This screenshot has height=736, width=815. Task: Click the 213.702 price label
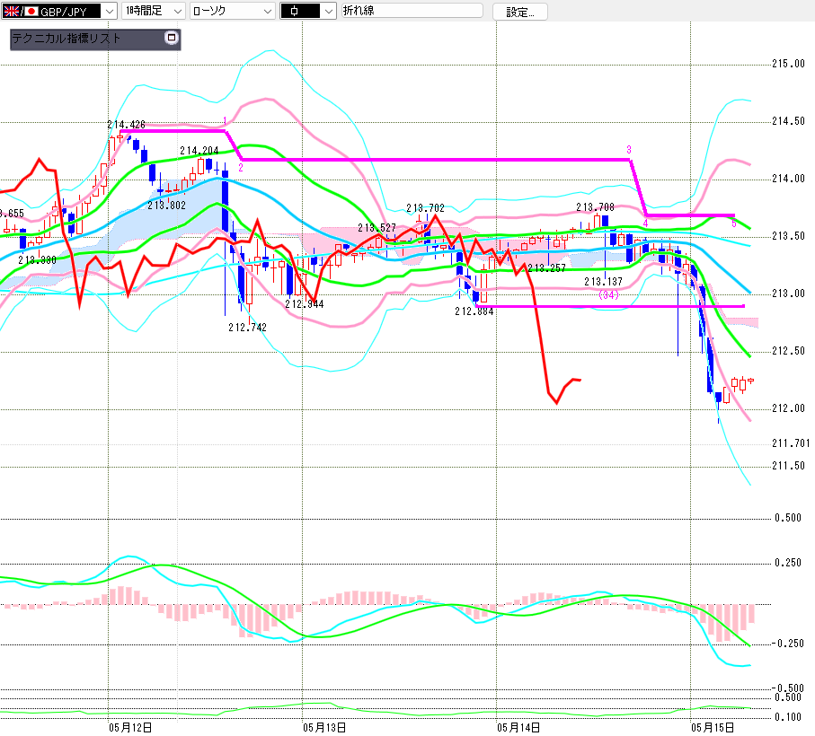coord(425,208)
